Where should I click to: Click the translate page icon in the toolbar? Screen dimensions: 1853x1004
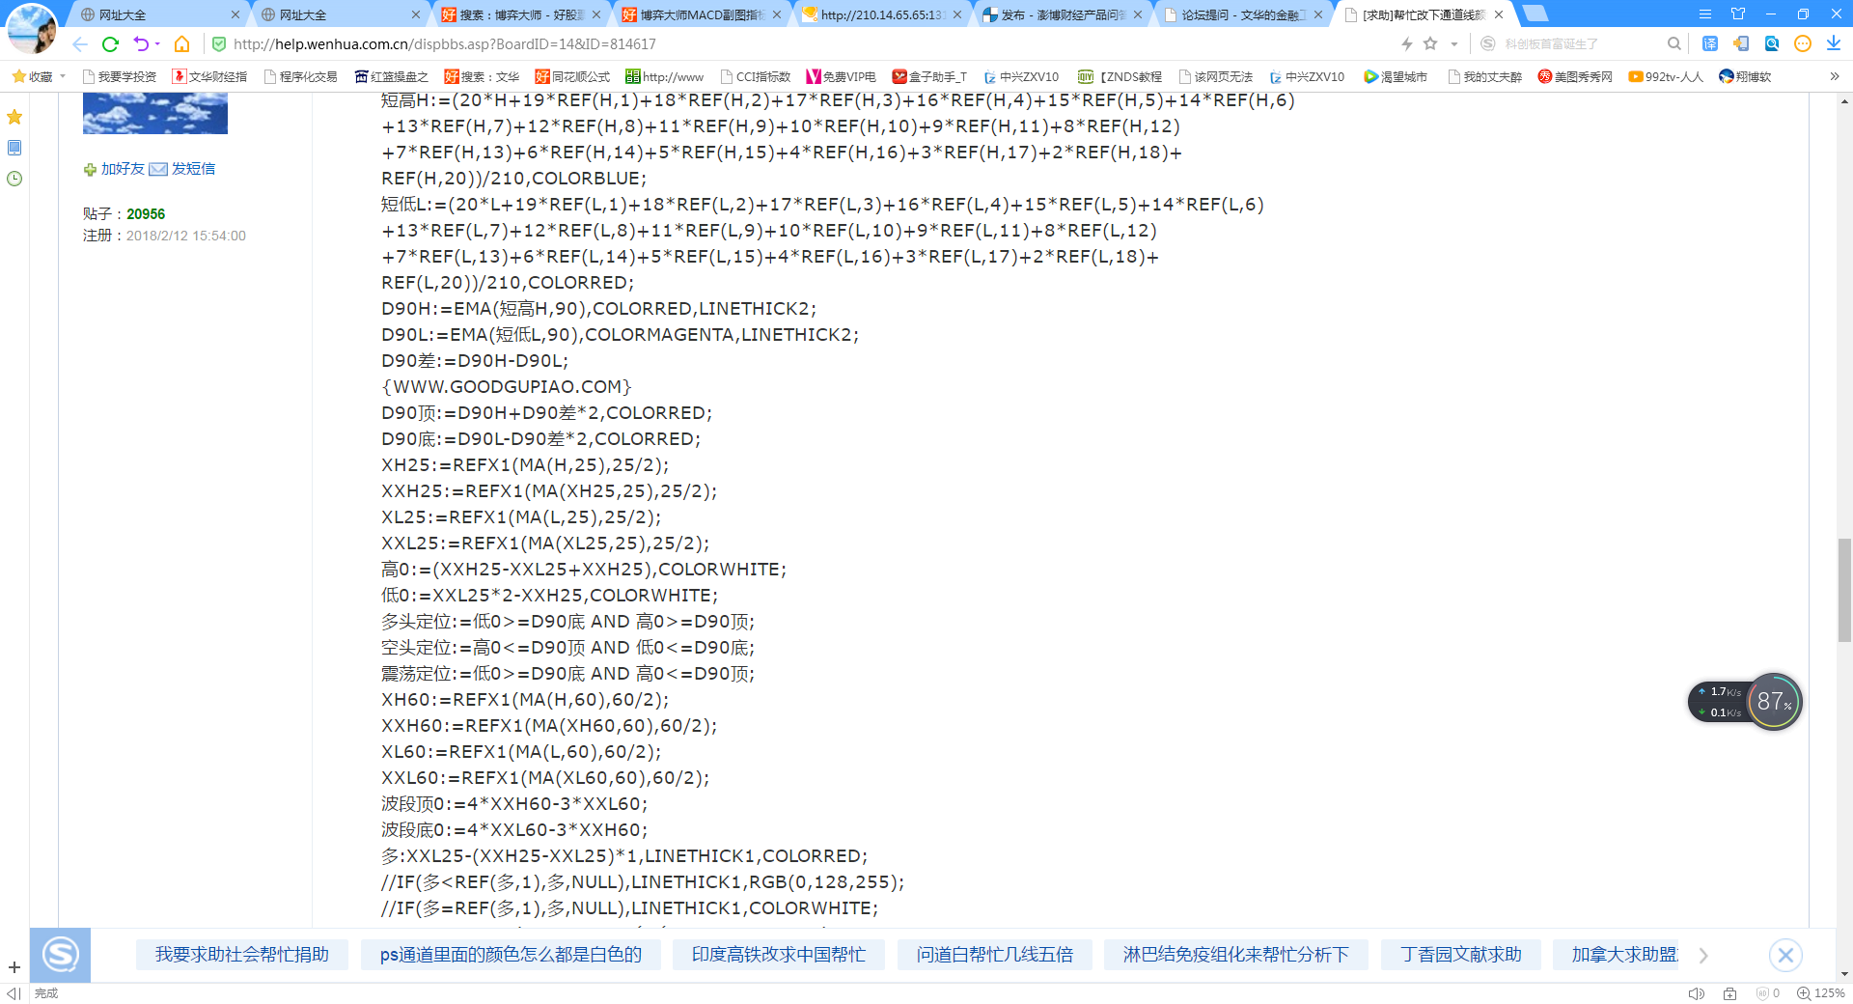(1709, 43)
